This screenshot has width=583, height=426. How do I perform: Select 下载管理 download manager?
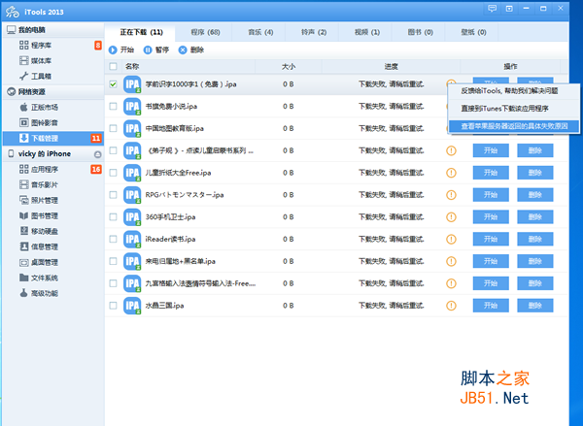tap(53, 138)
